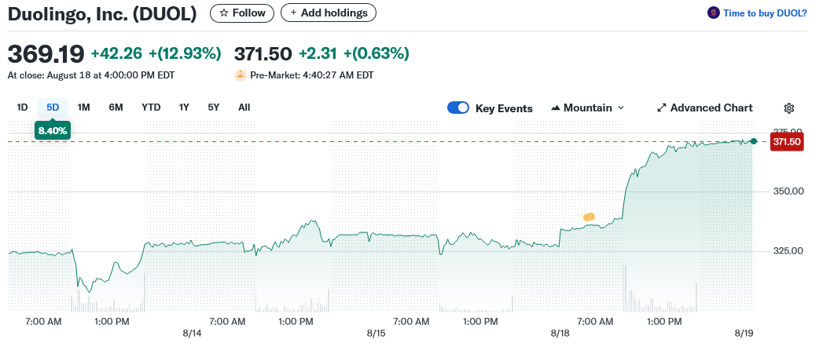This screenshot has width=819, height=350.
Task: Open Time to buy DUOL? link
Action: click(x=766, y=13)
